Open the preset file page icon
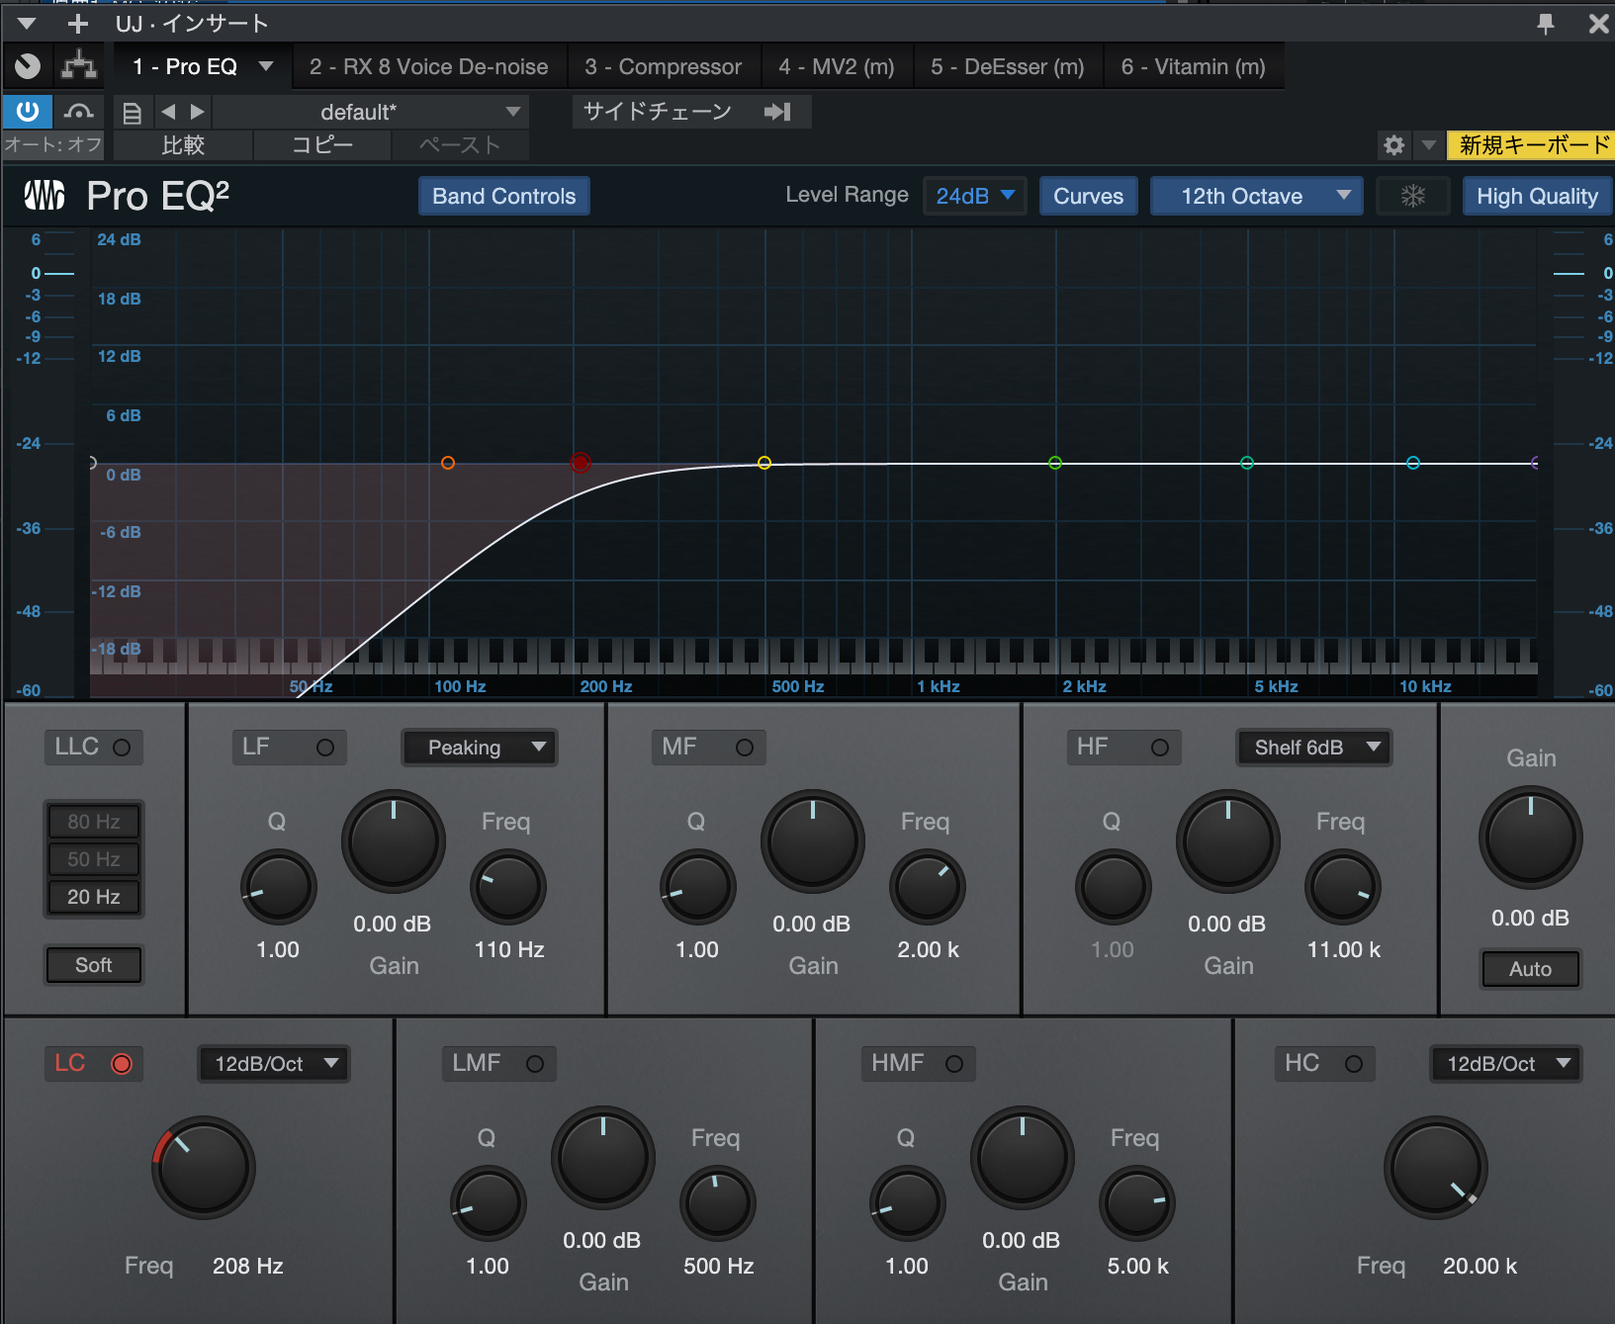The image size is (1615, 1324). (x=132, y=113)
